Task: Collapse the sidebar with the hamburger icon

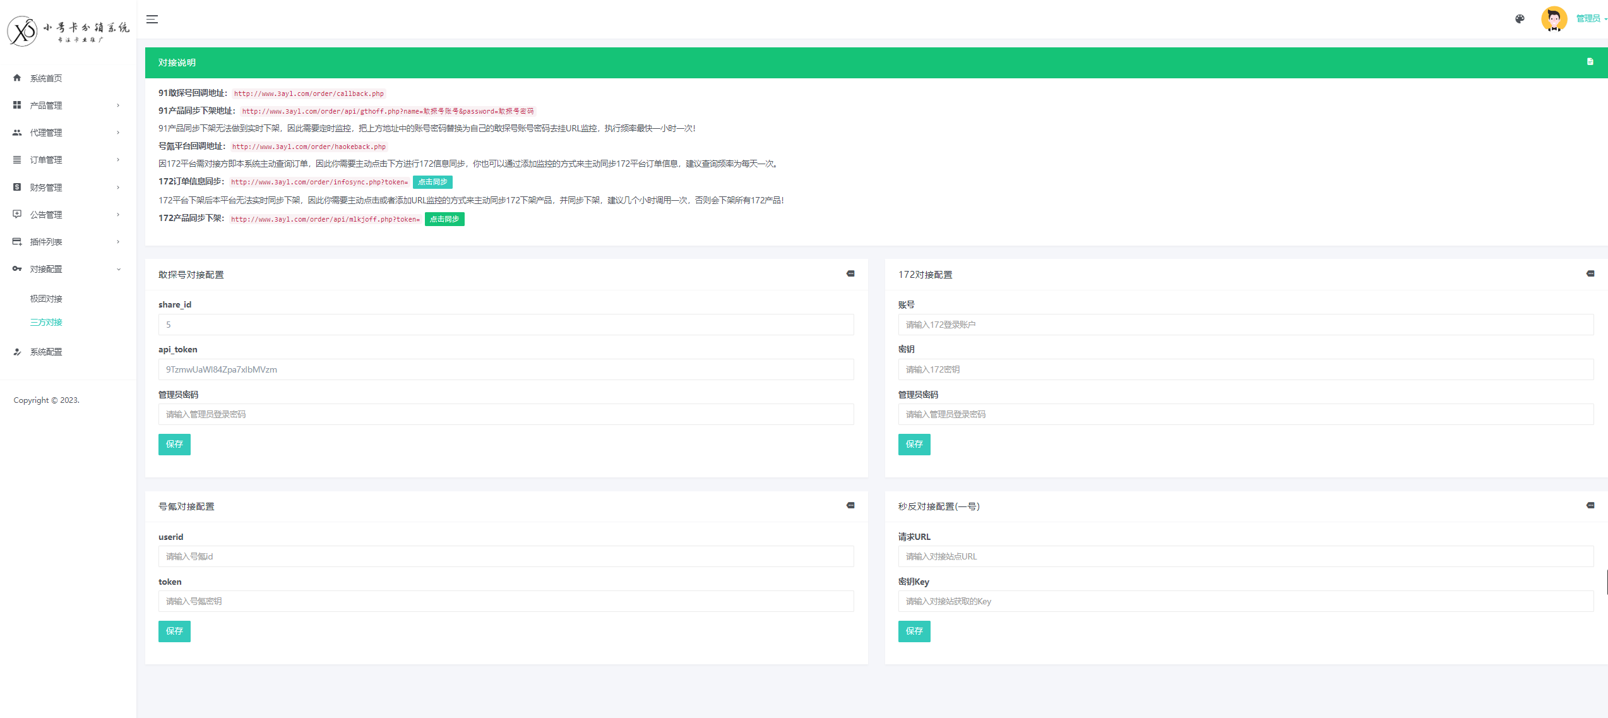Action: pos(152,19)
